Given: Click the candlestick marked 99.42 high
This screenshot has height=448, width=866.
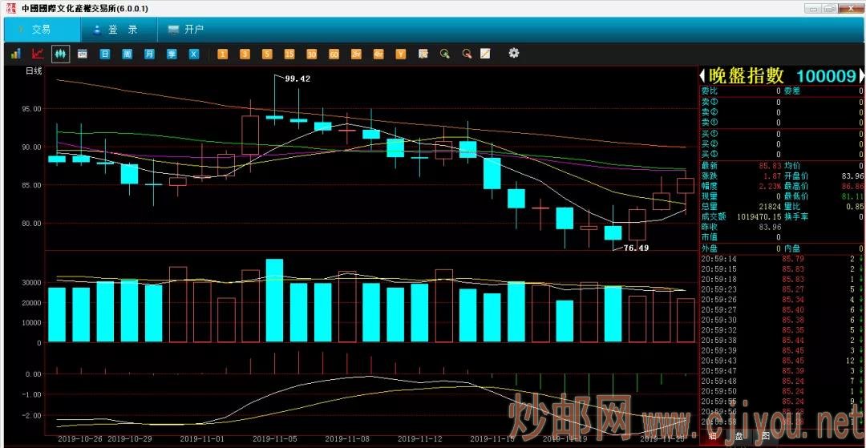Looking at the screenshot, I should tap(274, 117).
